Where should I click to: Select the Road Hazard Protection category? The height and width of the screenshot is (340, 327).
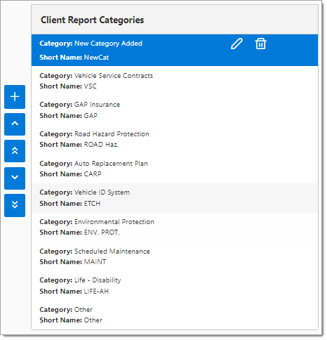pos(175,139)
